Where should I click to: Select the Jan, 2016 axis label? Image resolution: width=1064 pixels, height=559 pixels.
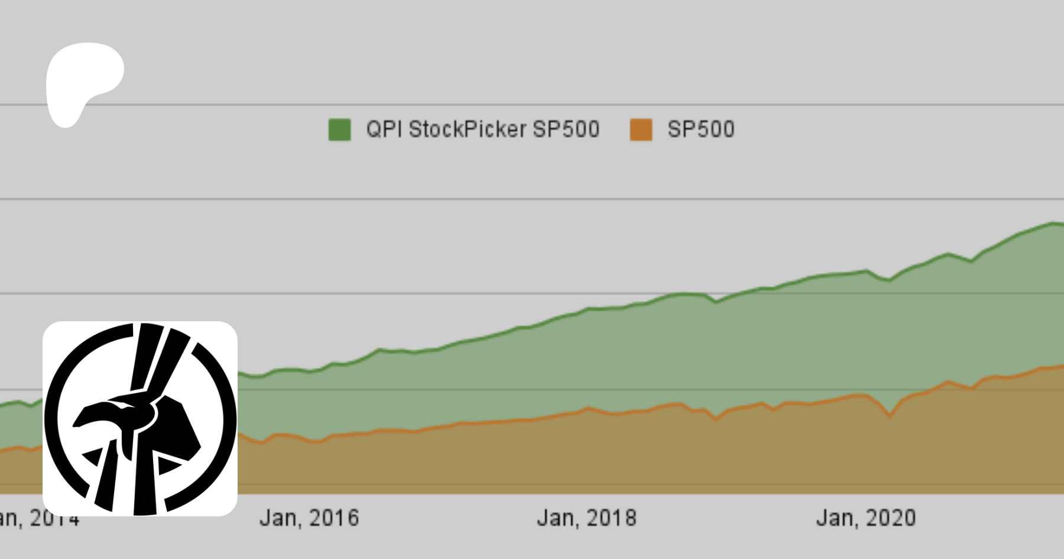pyautogui.click(x=309, y=518)
